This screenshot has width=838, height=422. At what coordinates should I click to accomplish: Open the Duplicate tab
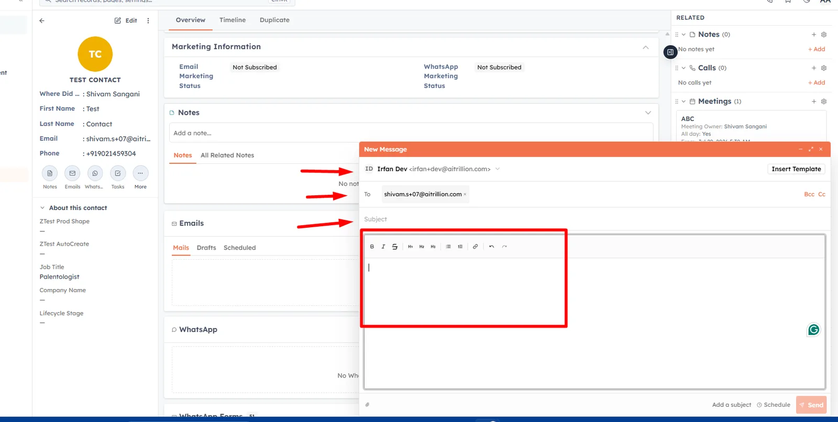(274, 20)
